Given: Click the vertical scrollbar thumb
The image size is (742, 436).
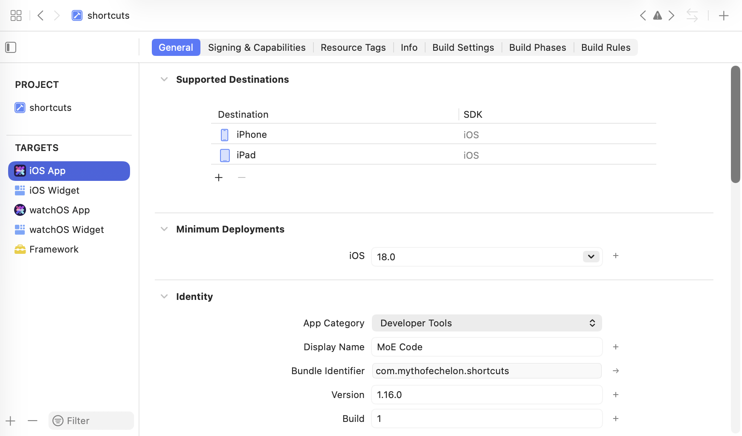Looking at the screenshot, I should 736,124.
